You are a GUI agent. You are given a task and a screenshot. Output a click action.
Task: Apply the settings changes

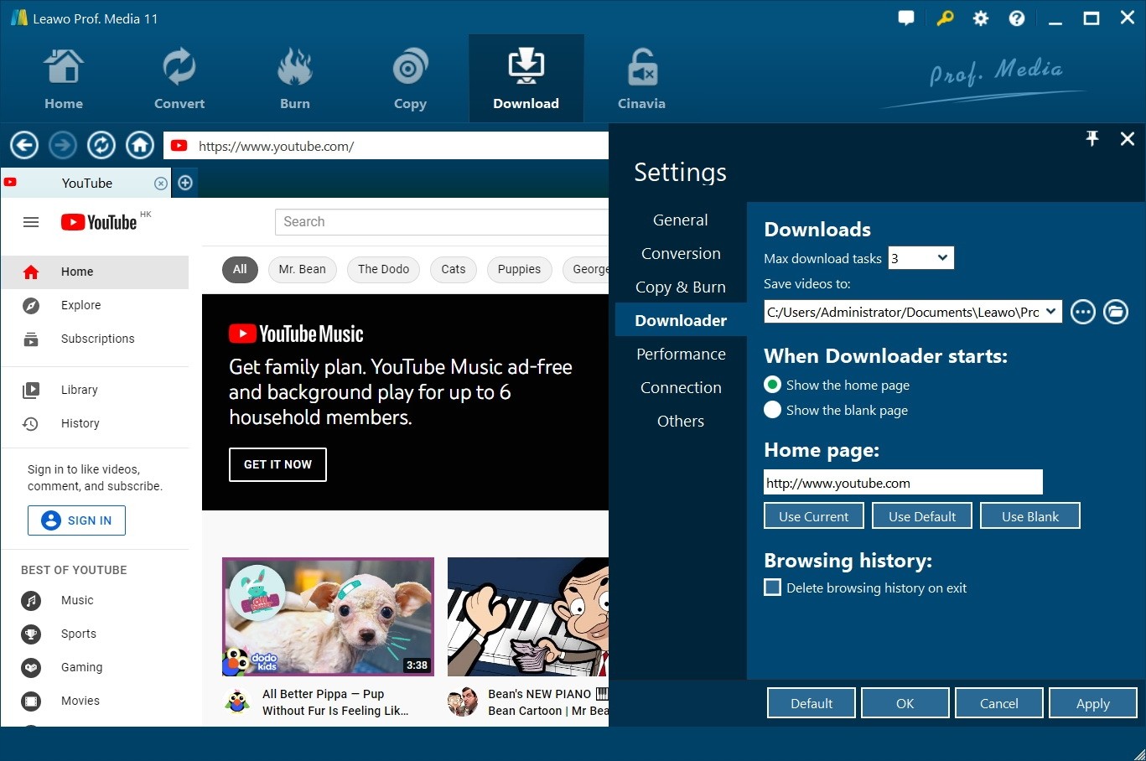[1093, 703]
